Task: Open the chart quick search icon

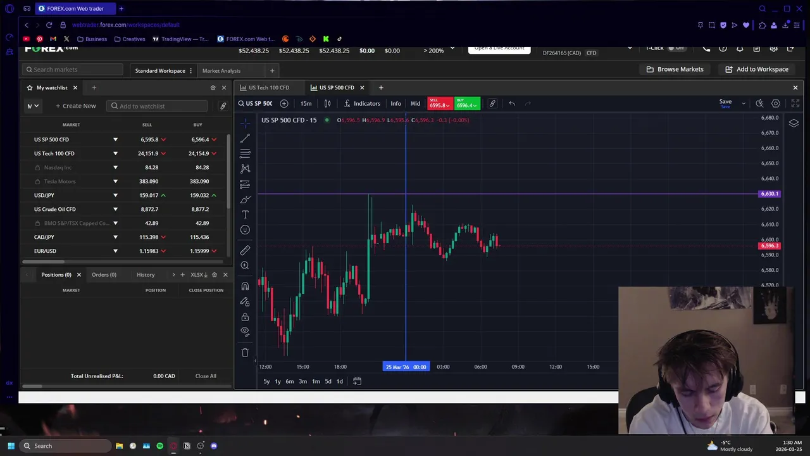Action: (759, 103)
